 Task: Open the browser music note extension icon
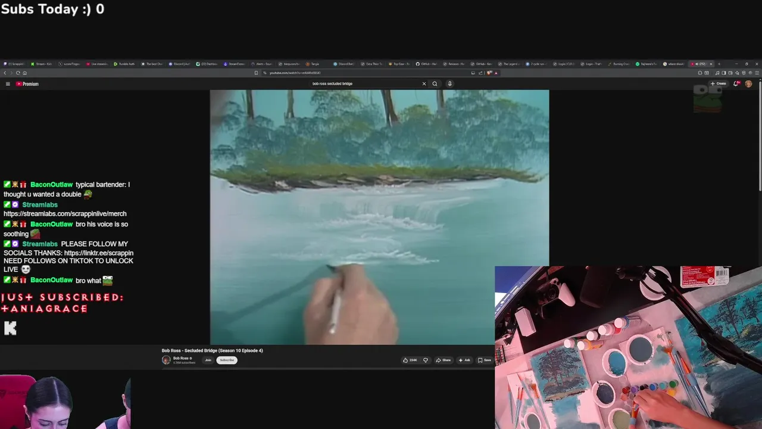coord(717,73)
